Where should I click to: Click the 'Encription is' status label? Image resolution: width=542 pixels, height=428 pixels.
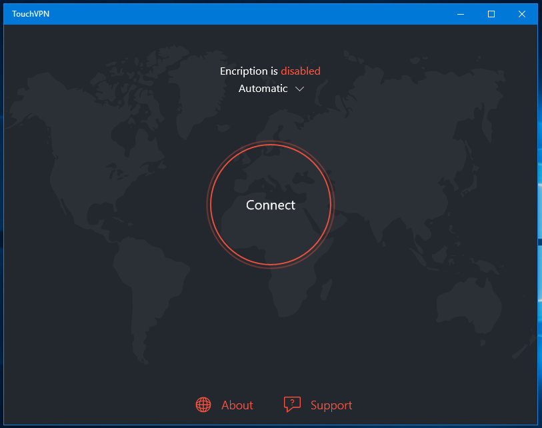[249, 71]
